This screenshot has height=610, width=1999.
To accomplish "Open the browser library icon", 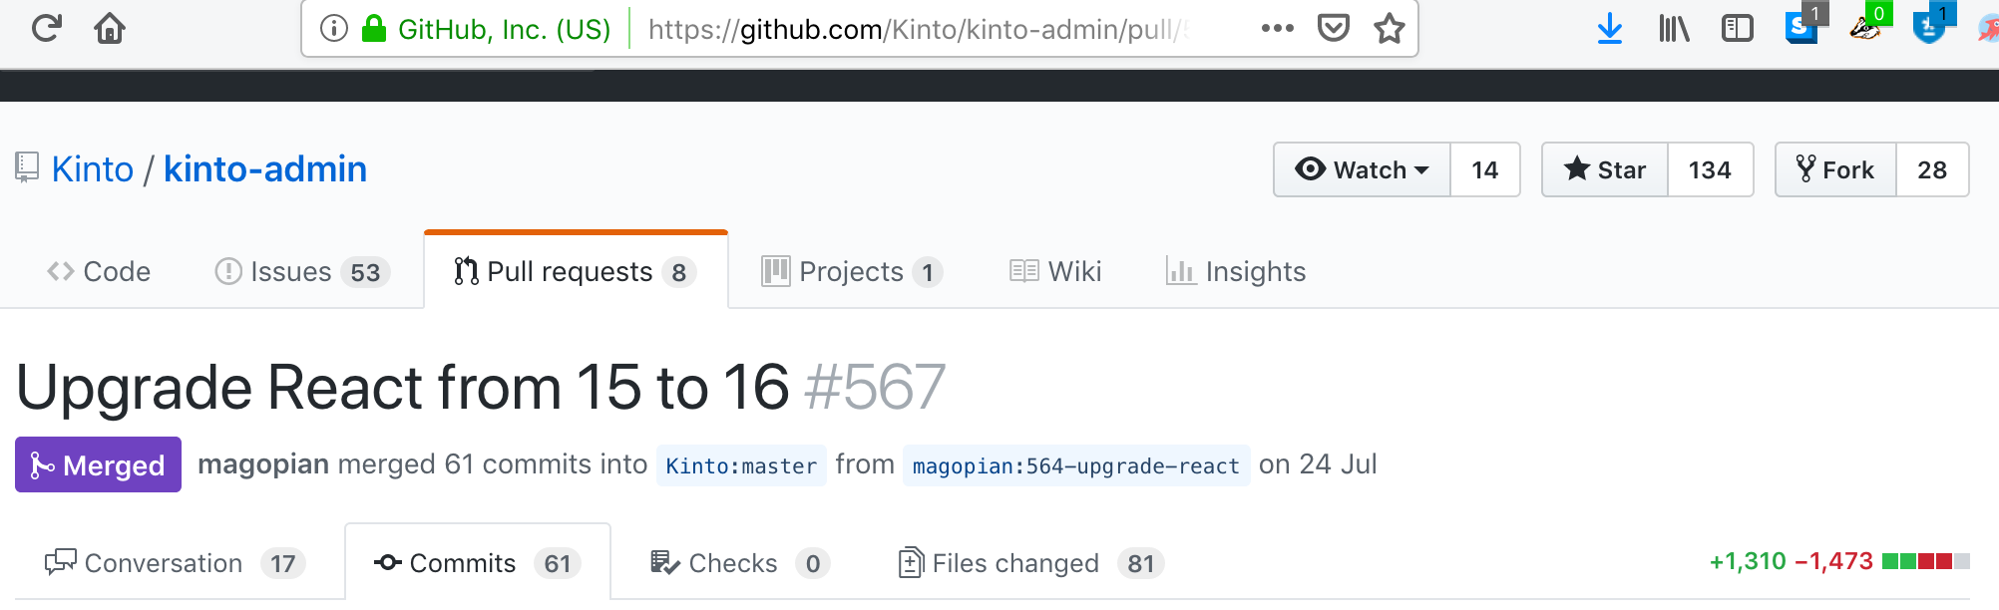I will (1674, 29).
